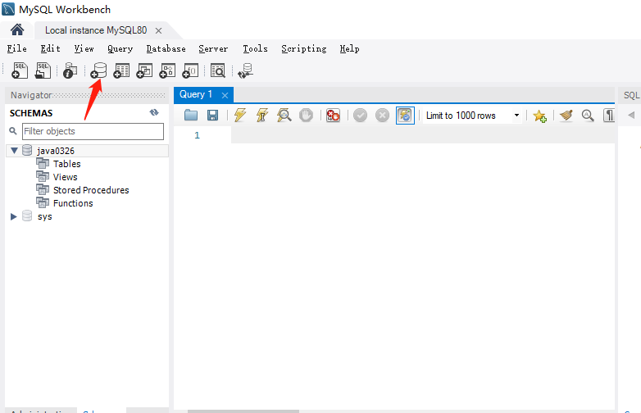
Task: Create a new table icon
Action: click(x=121, y=70)
